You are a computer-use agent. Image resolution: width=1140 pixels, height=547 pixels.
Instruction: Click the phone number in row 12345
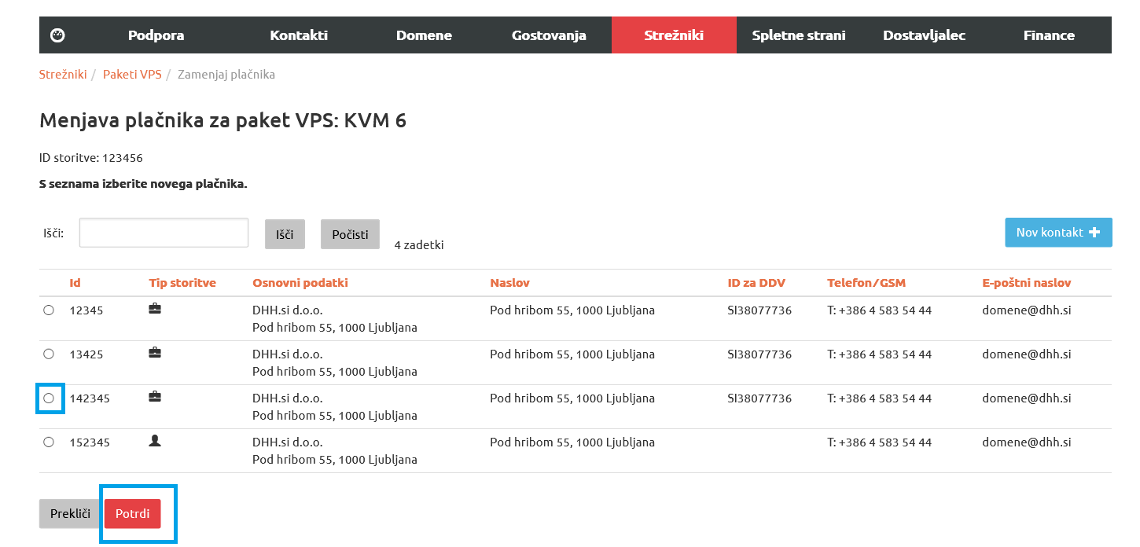[x=879, y=310]
